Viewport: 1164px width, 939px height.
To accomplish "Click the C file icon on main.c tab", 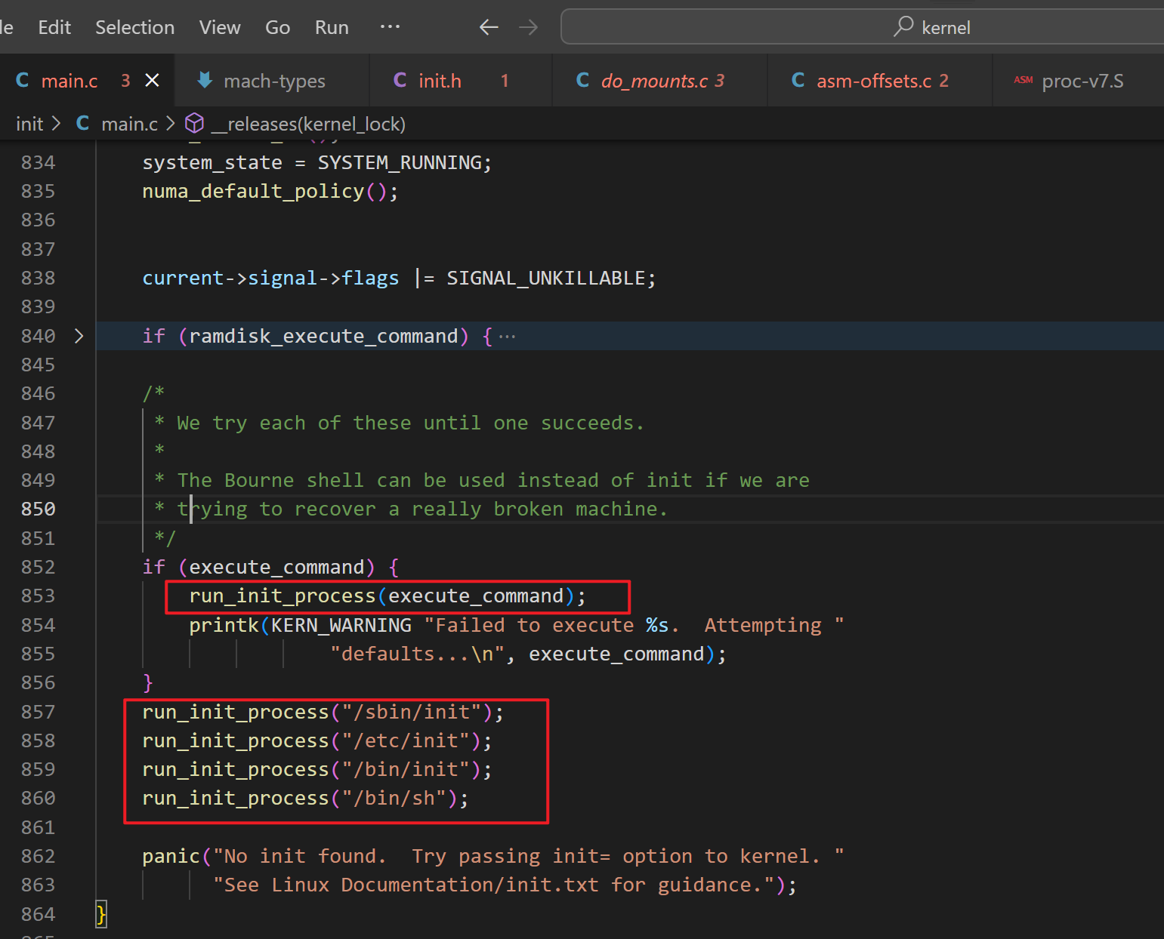I will point(23,80).
